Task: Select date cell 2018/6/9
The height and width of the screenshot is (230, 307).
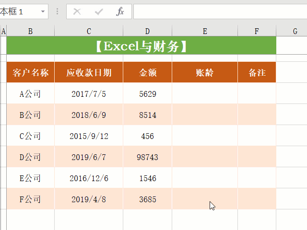Action: click(89, 114)
